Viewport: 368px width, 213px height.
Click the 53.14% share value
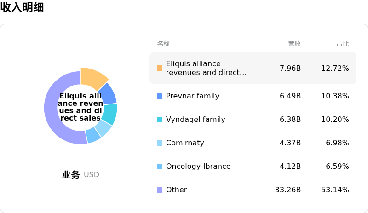click(x=335, y=190)
